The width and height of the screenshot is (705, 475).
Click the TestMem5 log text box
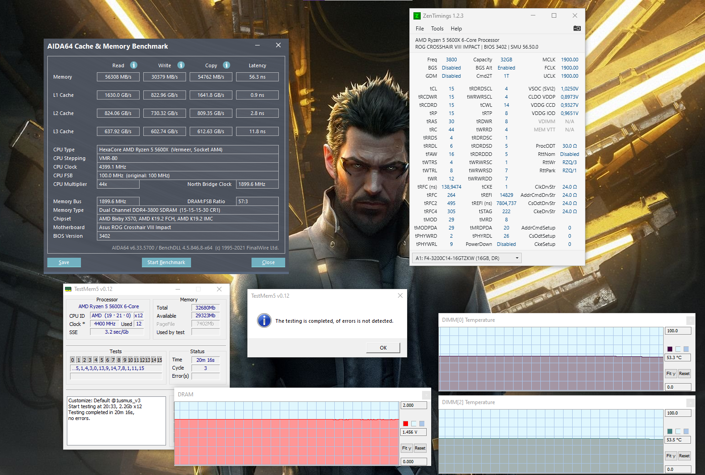[x=116, y=421]
